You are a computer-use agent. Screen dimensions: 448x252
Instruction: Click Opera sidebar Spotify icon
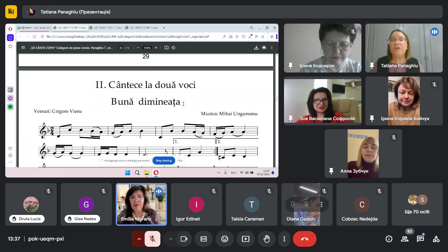coord(10,107)
